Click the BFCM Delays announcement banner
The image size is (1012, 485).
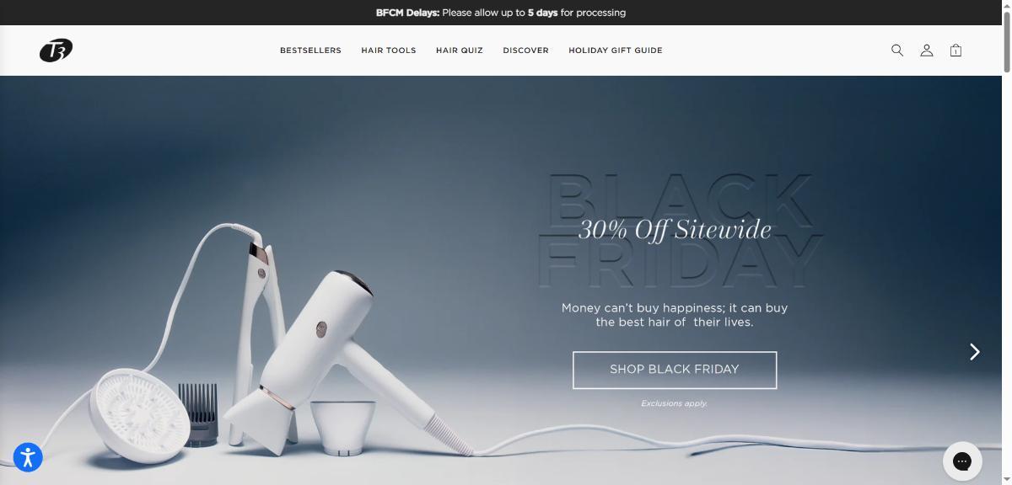pos(501,13)
